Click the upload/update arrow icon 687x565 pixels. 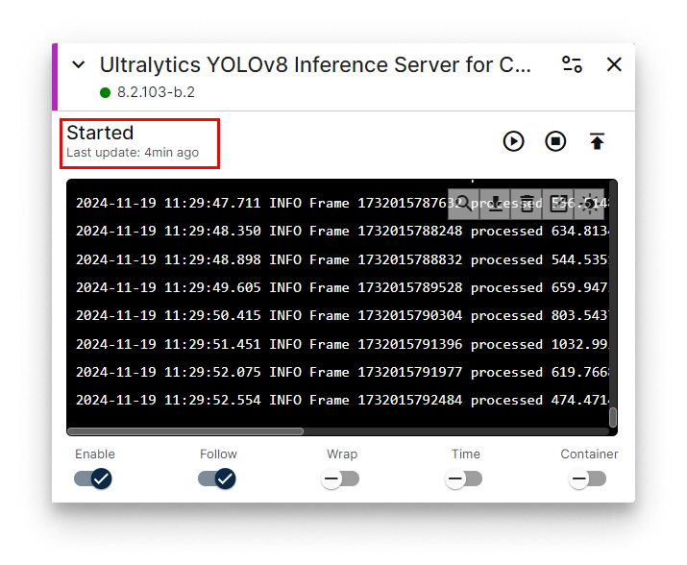click(597, 141)
